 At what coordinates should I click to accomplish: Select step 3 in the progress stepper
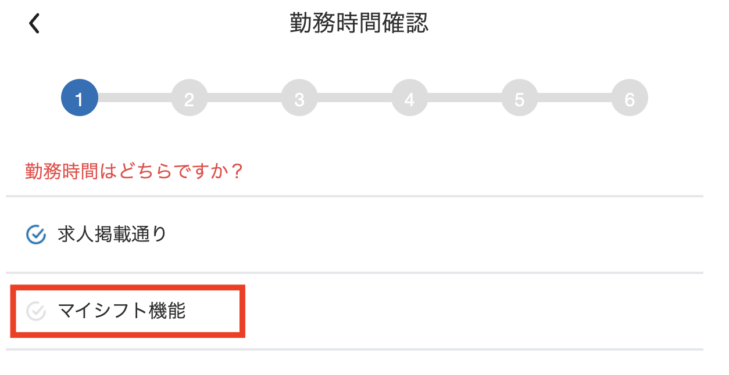pos(299,98)
